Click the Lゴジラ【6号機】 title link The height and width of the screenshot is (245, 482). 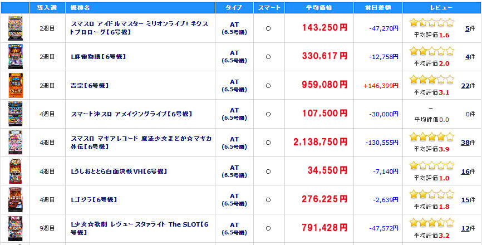tap(94, 199)
